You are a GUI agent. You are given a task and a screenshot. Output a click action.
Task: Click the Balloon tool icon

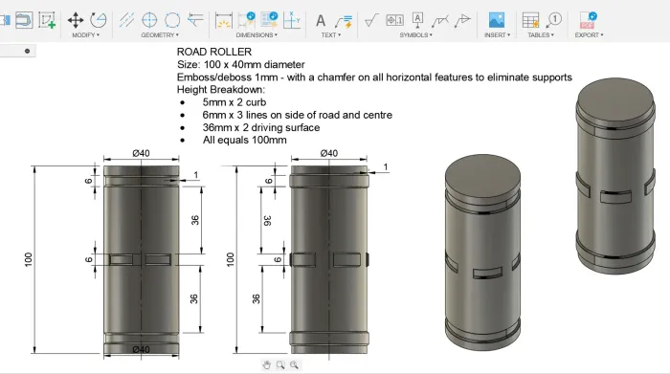[553, 20]
